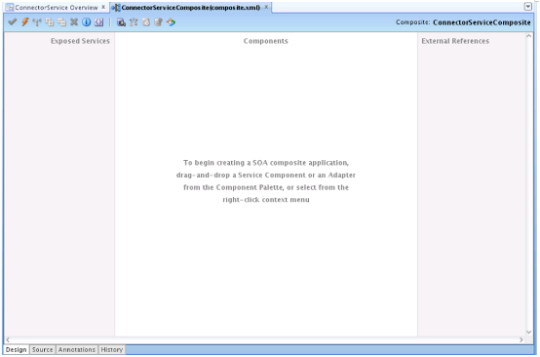Image resolution: width=540 pixels, height=357 pixels.
Task: Select ConnectorServiceComposite(composite.xml) tab
Action: point(190,8)
